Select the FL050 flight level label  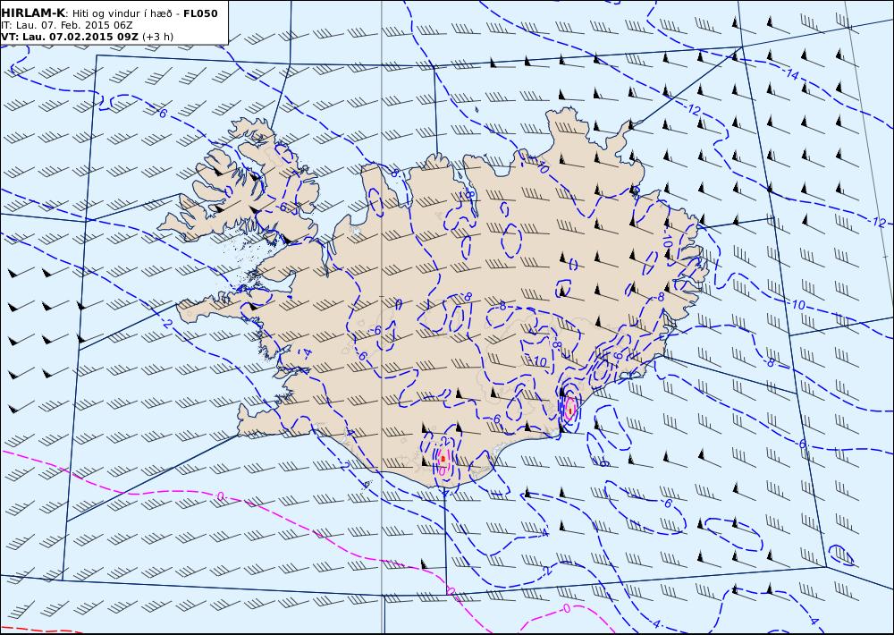pyautogui.click(x=200, y=13)
